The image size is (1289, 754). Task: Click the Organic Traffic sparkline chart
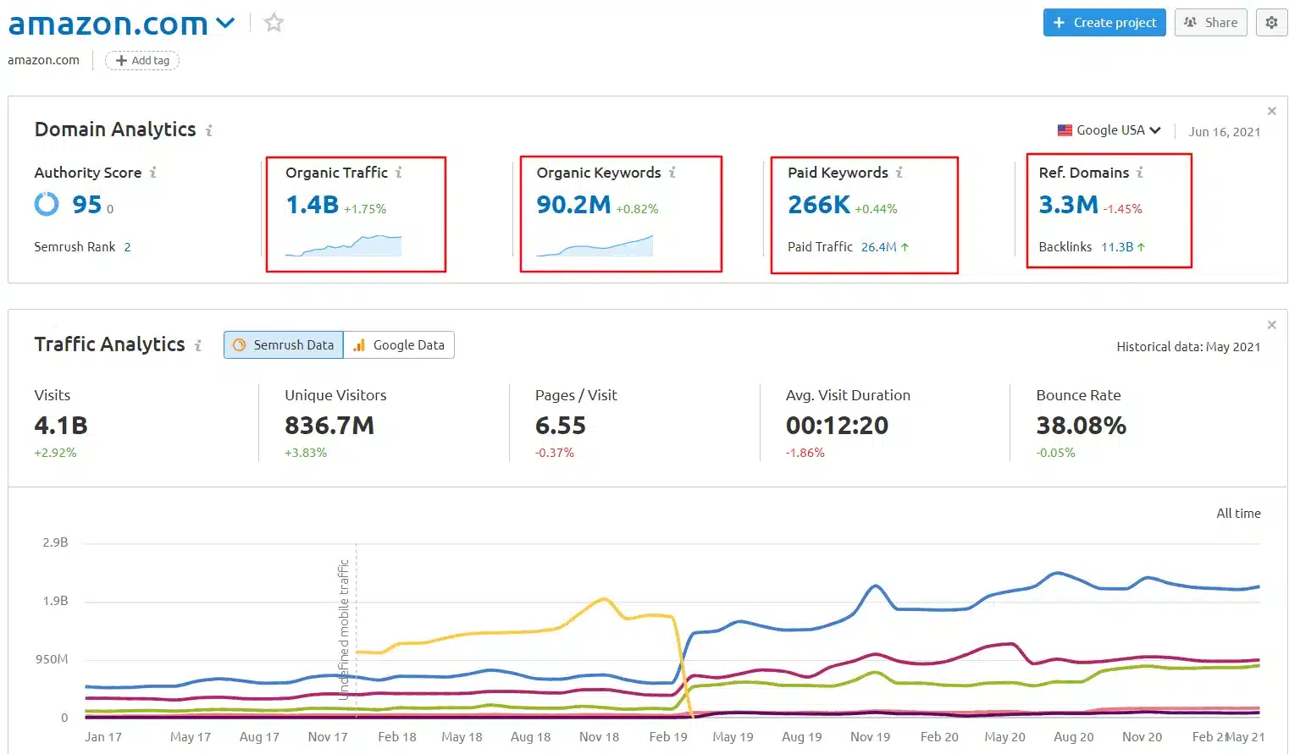point(343,245)
